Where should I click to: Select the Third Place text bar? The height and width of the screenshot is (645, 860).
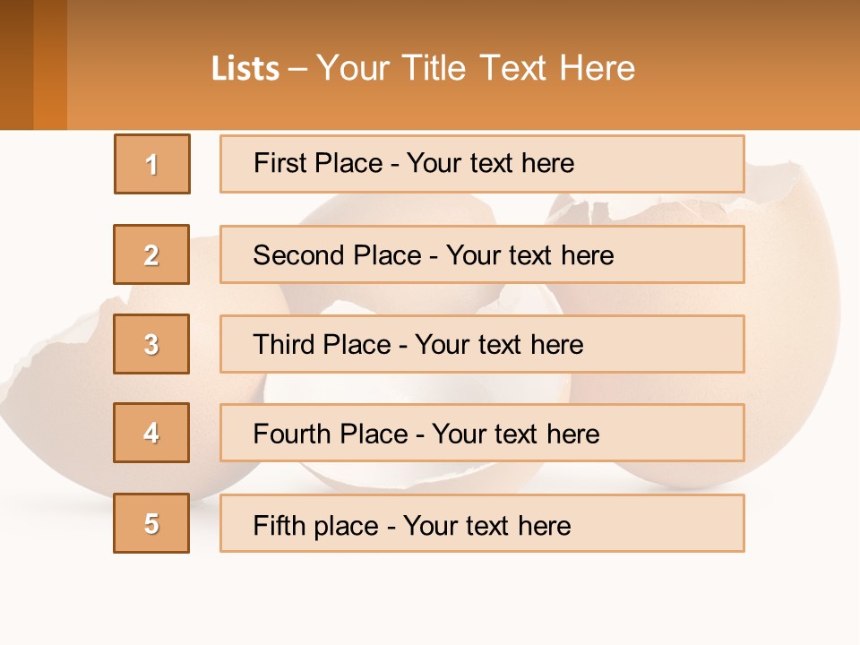pyautogui.click(x=482, y=344)
